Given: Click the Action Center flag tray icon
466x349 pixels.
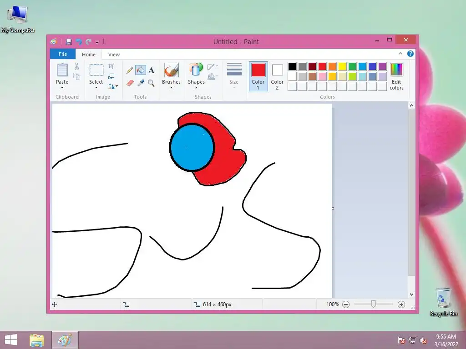Looking at the screenshot, I should point(401,340).
